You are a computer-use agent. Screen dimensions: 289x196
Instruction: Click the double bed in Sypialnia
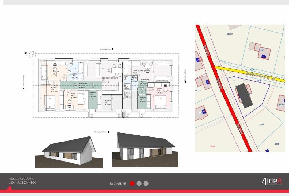(160, 102)
